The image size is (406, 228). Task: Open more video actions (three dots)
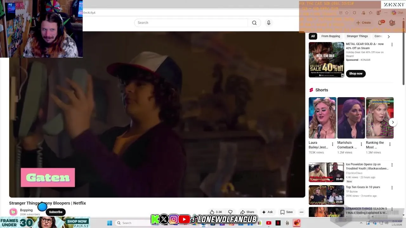click(302, 212)
